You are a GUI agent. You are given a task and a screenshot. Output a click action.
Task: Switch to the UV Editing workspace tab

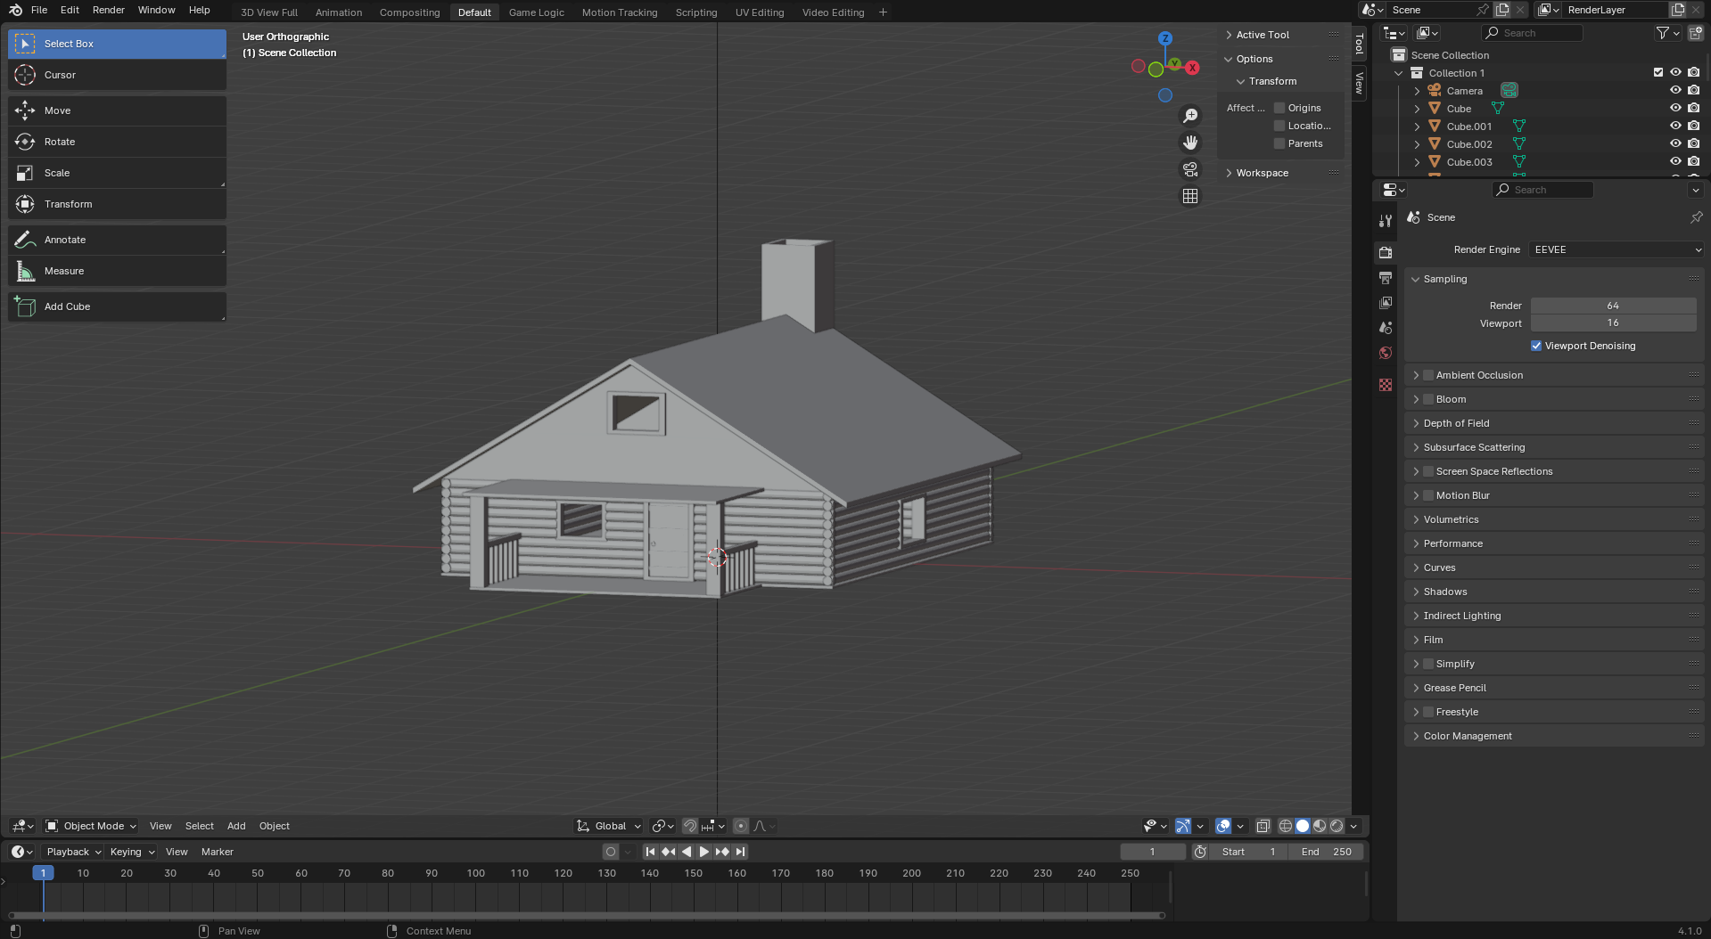click(759, 12)
